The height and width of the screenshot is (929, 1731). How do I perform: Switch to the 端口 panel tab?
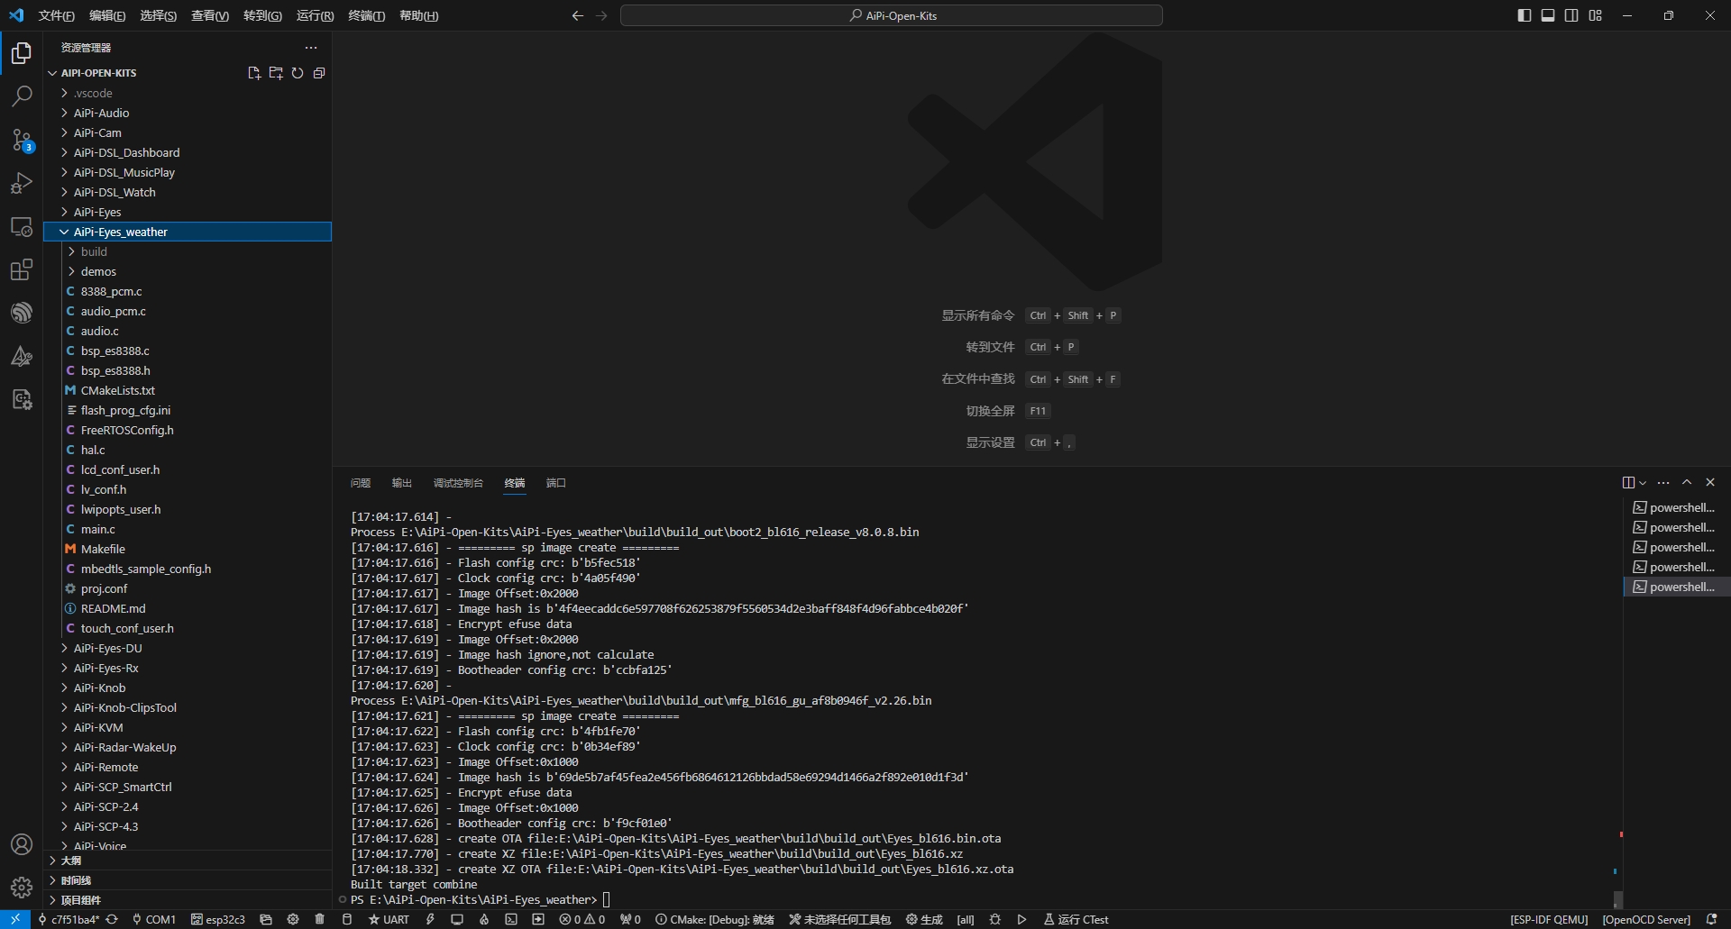pyautogui.click(x=556, y=483)
